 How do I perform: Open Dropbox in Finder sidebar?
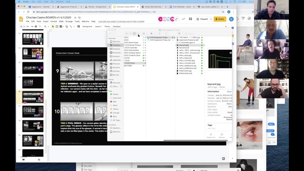115,45
